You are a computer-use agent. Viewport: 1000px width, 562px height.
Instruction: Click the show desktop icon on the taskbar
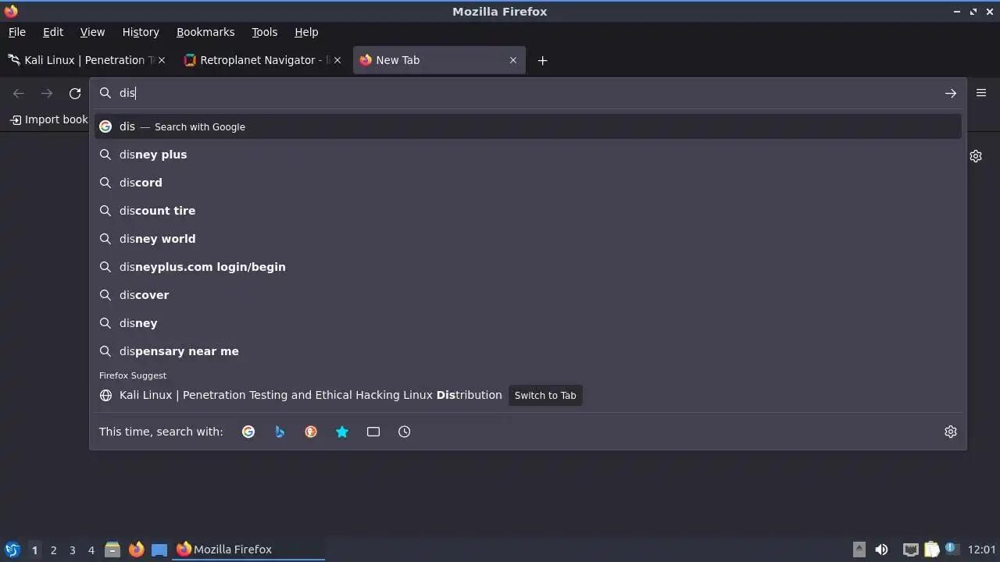[x=159, y=550]
